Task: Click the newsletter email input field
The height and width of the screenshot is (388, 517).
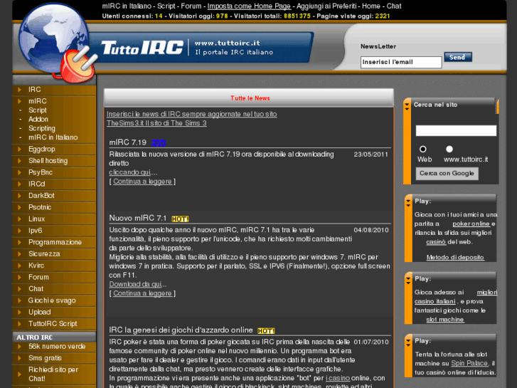Action: click(x=401, y=62)
